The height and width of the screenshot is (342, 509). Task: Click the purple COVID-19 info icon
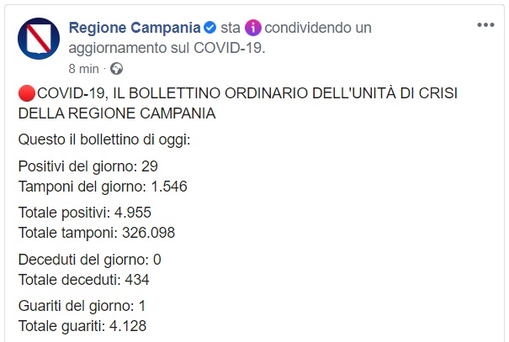coord(253,29)
